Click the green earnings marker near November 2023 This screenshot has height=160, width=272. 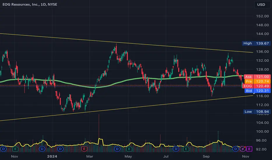[15, 149]
